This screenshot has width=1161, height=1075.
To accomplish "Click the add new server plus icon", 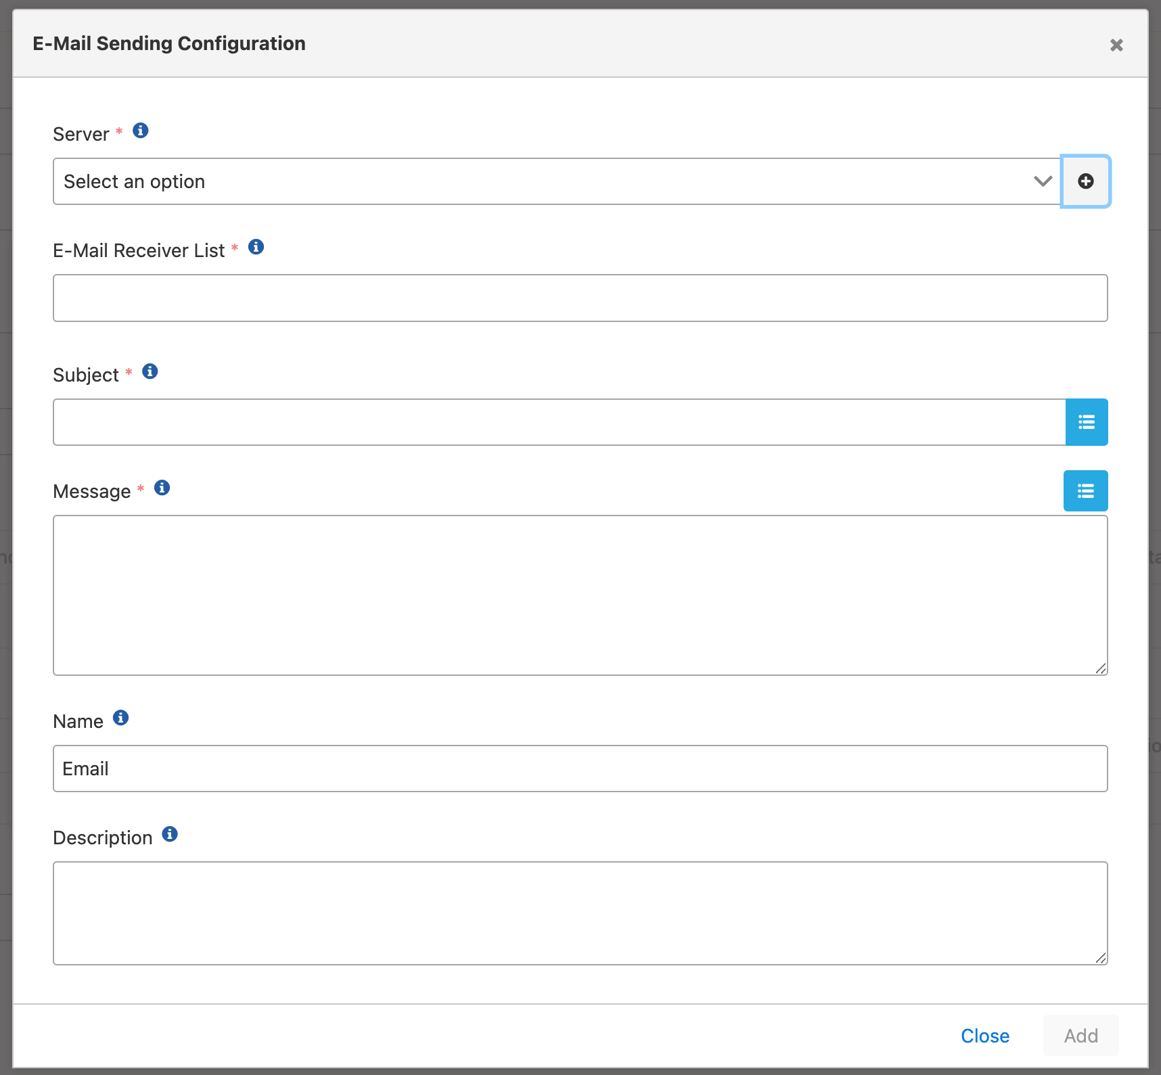I will (1086, 181).
